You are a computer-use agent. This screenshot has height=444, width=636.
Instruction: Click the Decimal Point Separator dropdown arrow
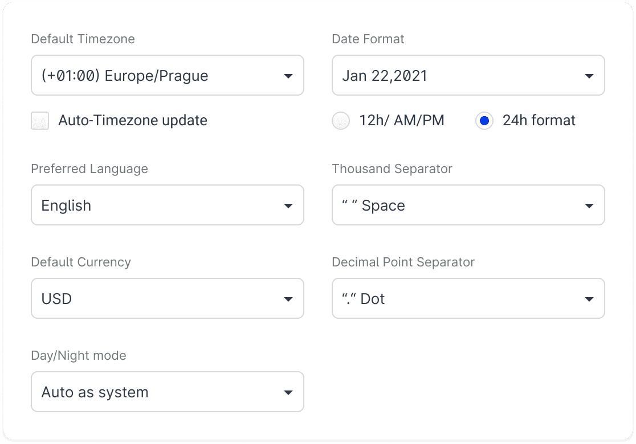589,299
